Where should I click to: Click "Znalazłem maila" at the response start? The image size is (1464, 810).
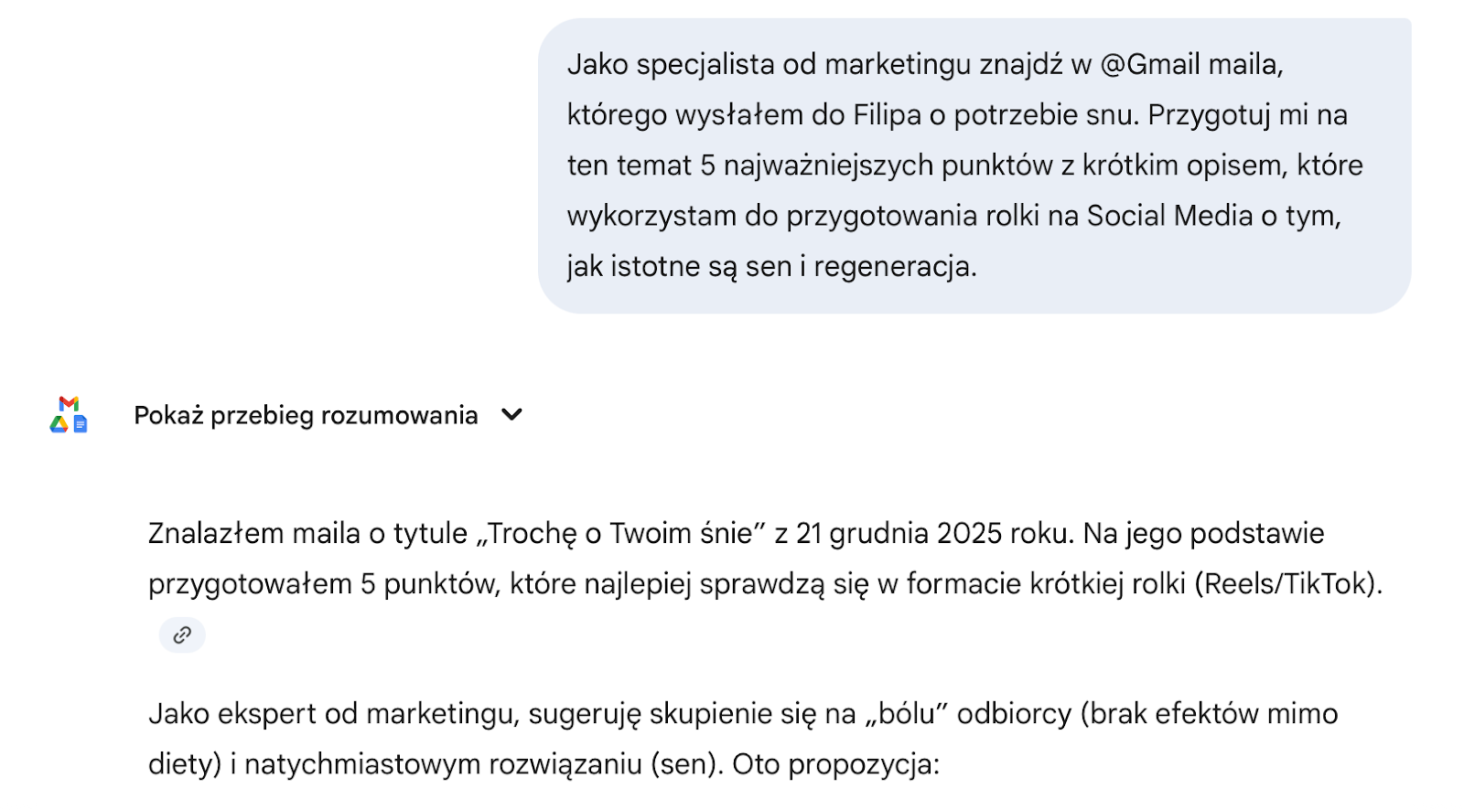click(254, 533)
